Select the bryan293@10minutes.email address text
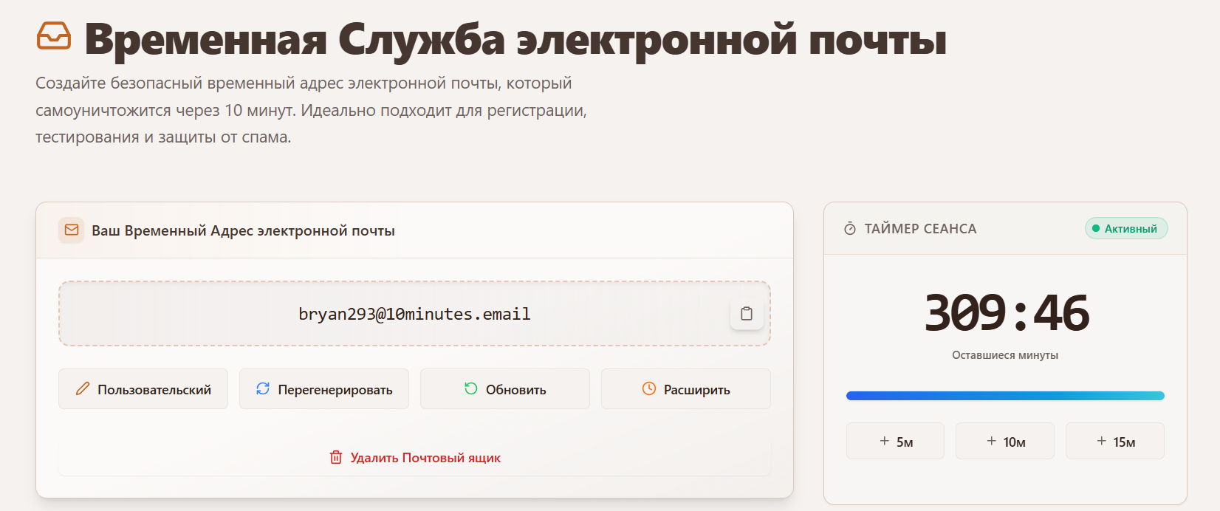 (414, 314)
